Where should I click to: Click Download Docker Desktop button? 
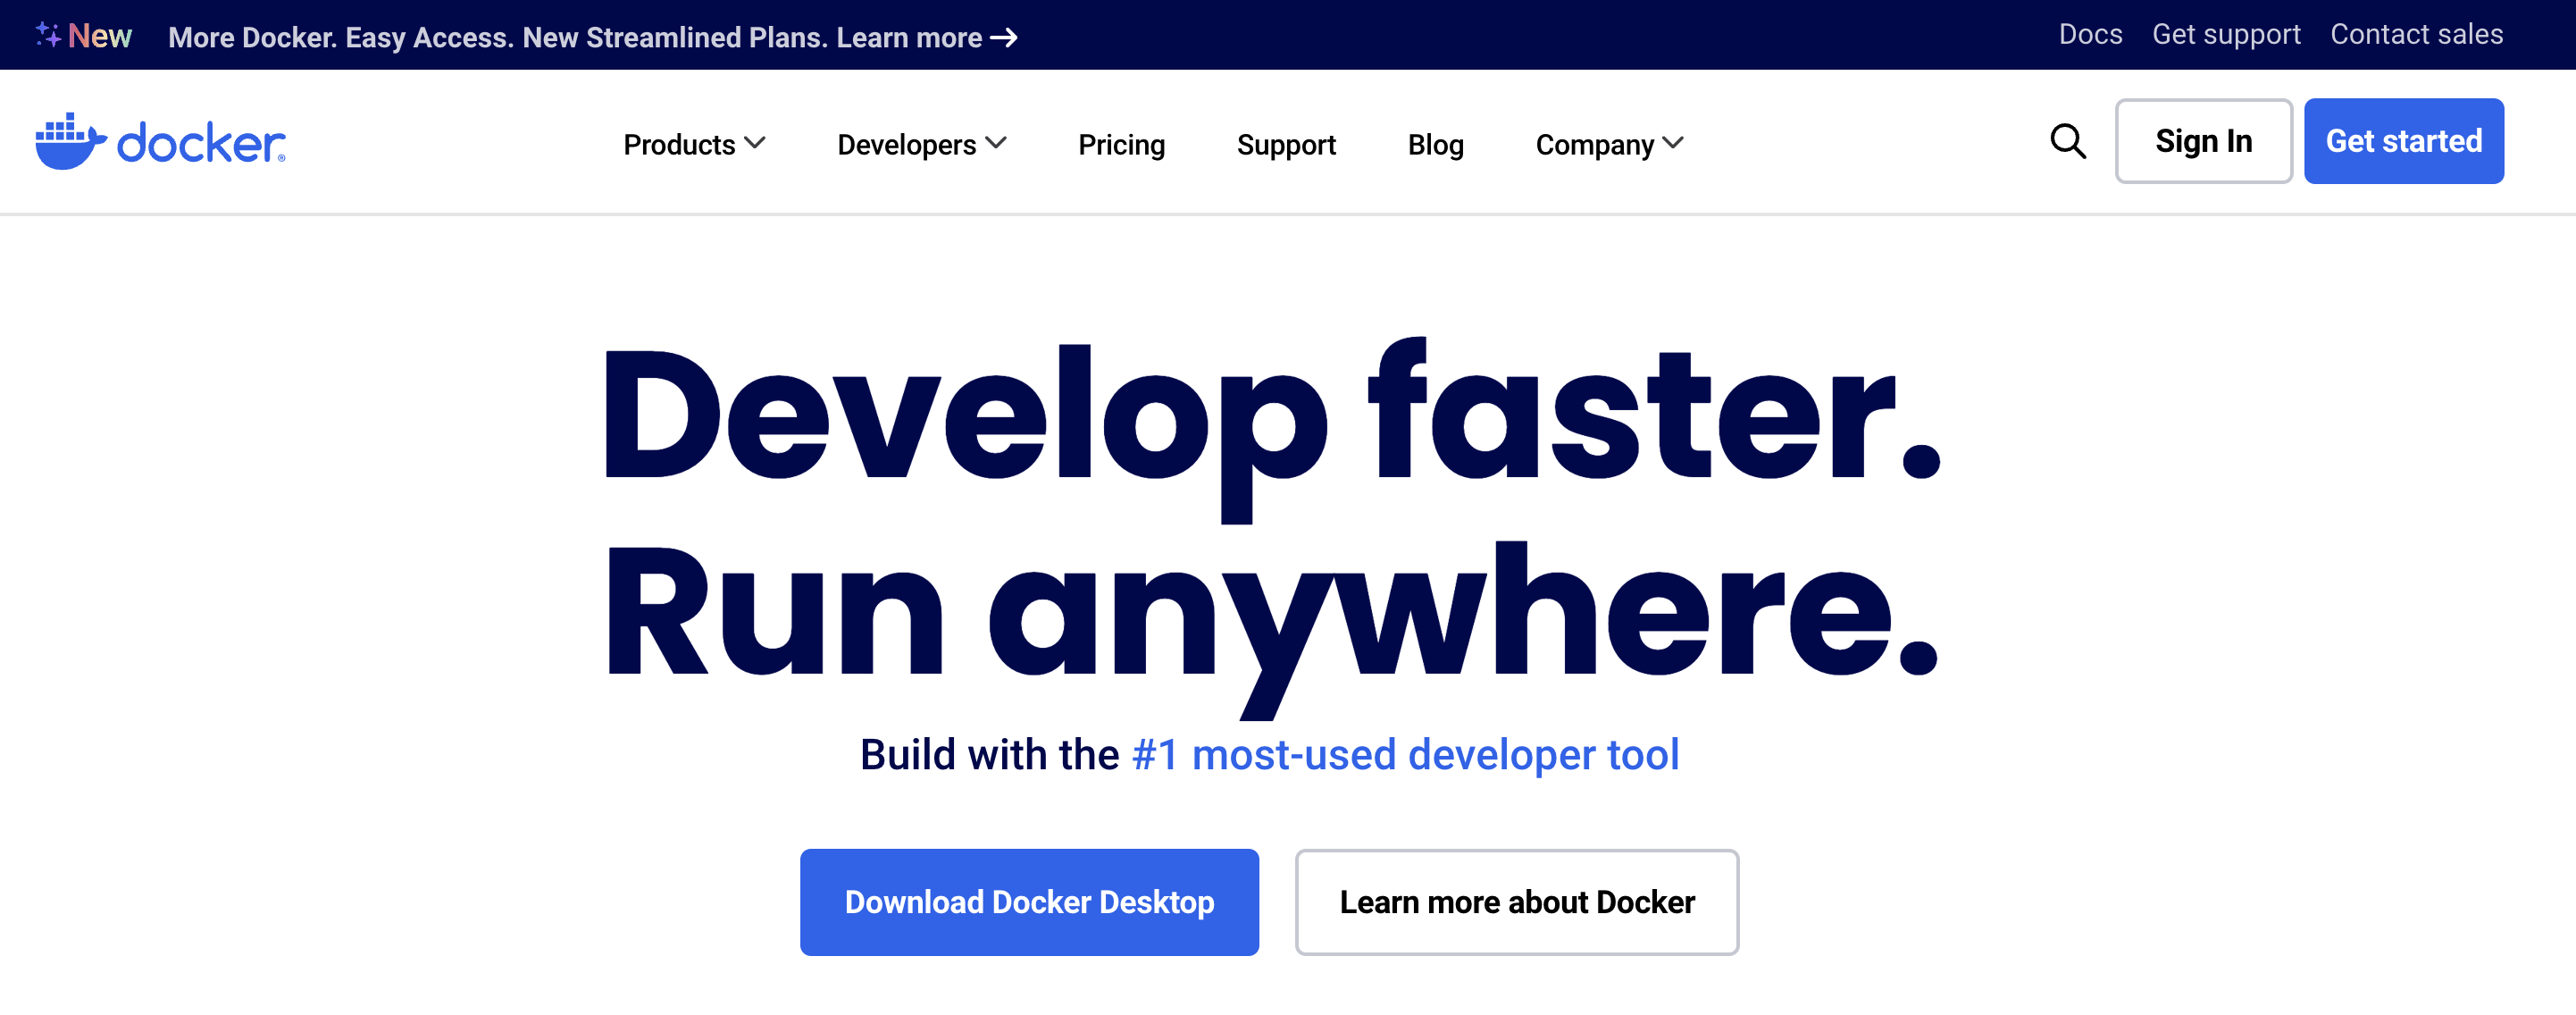coord(1029,902)
